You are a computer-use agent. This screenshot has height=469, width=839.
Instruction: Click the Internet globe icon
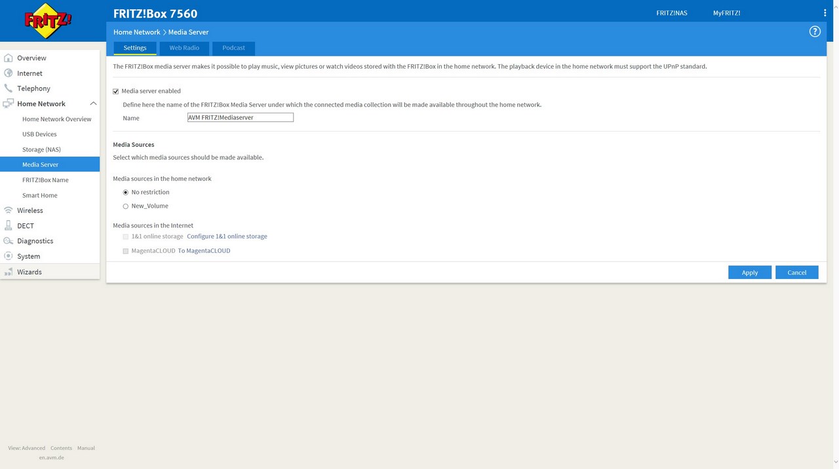click(9, 73)
